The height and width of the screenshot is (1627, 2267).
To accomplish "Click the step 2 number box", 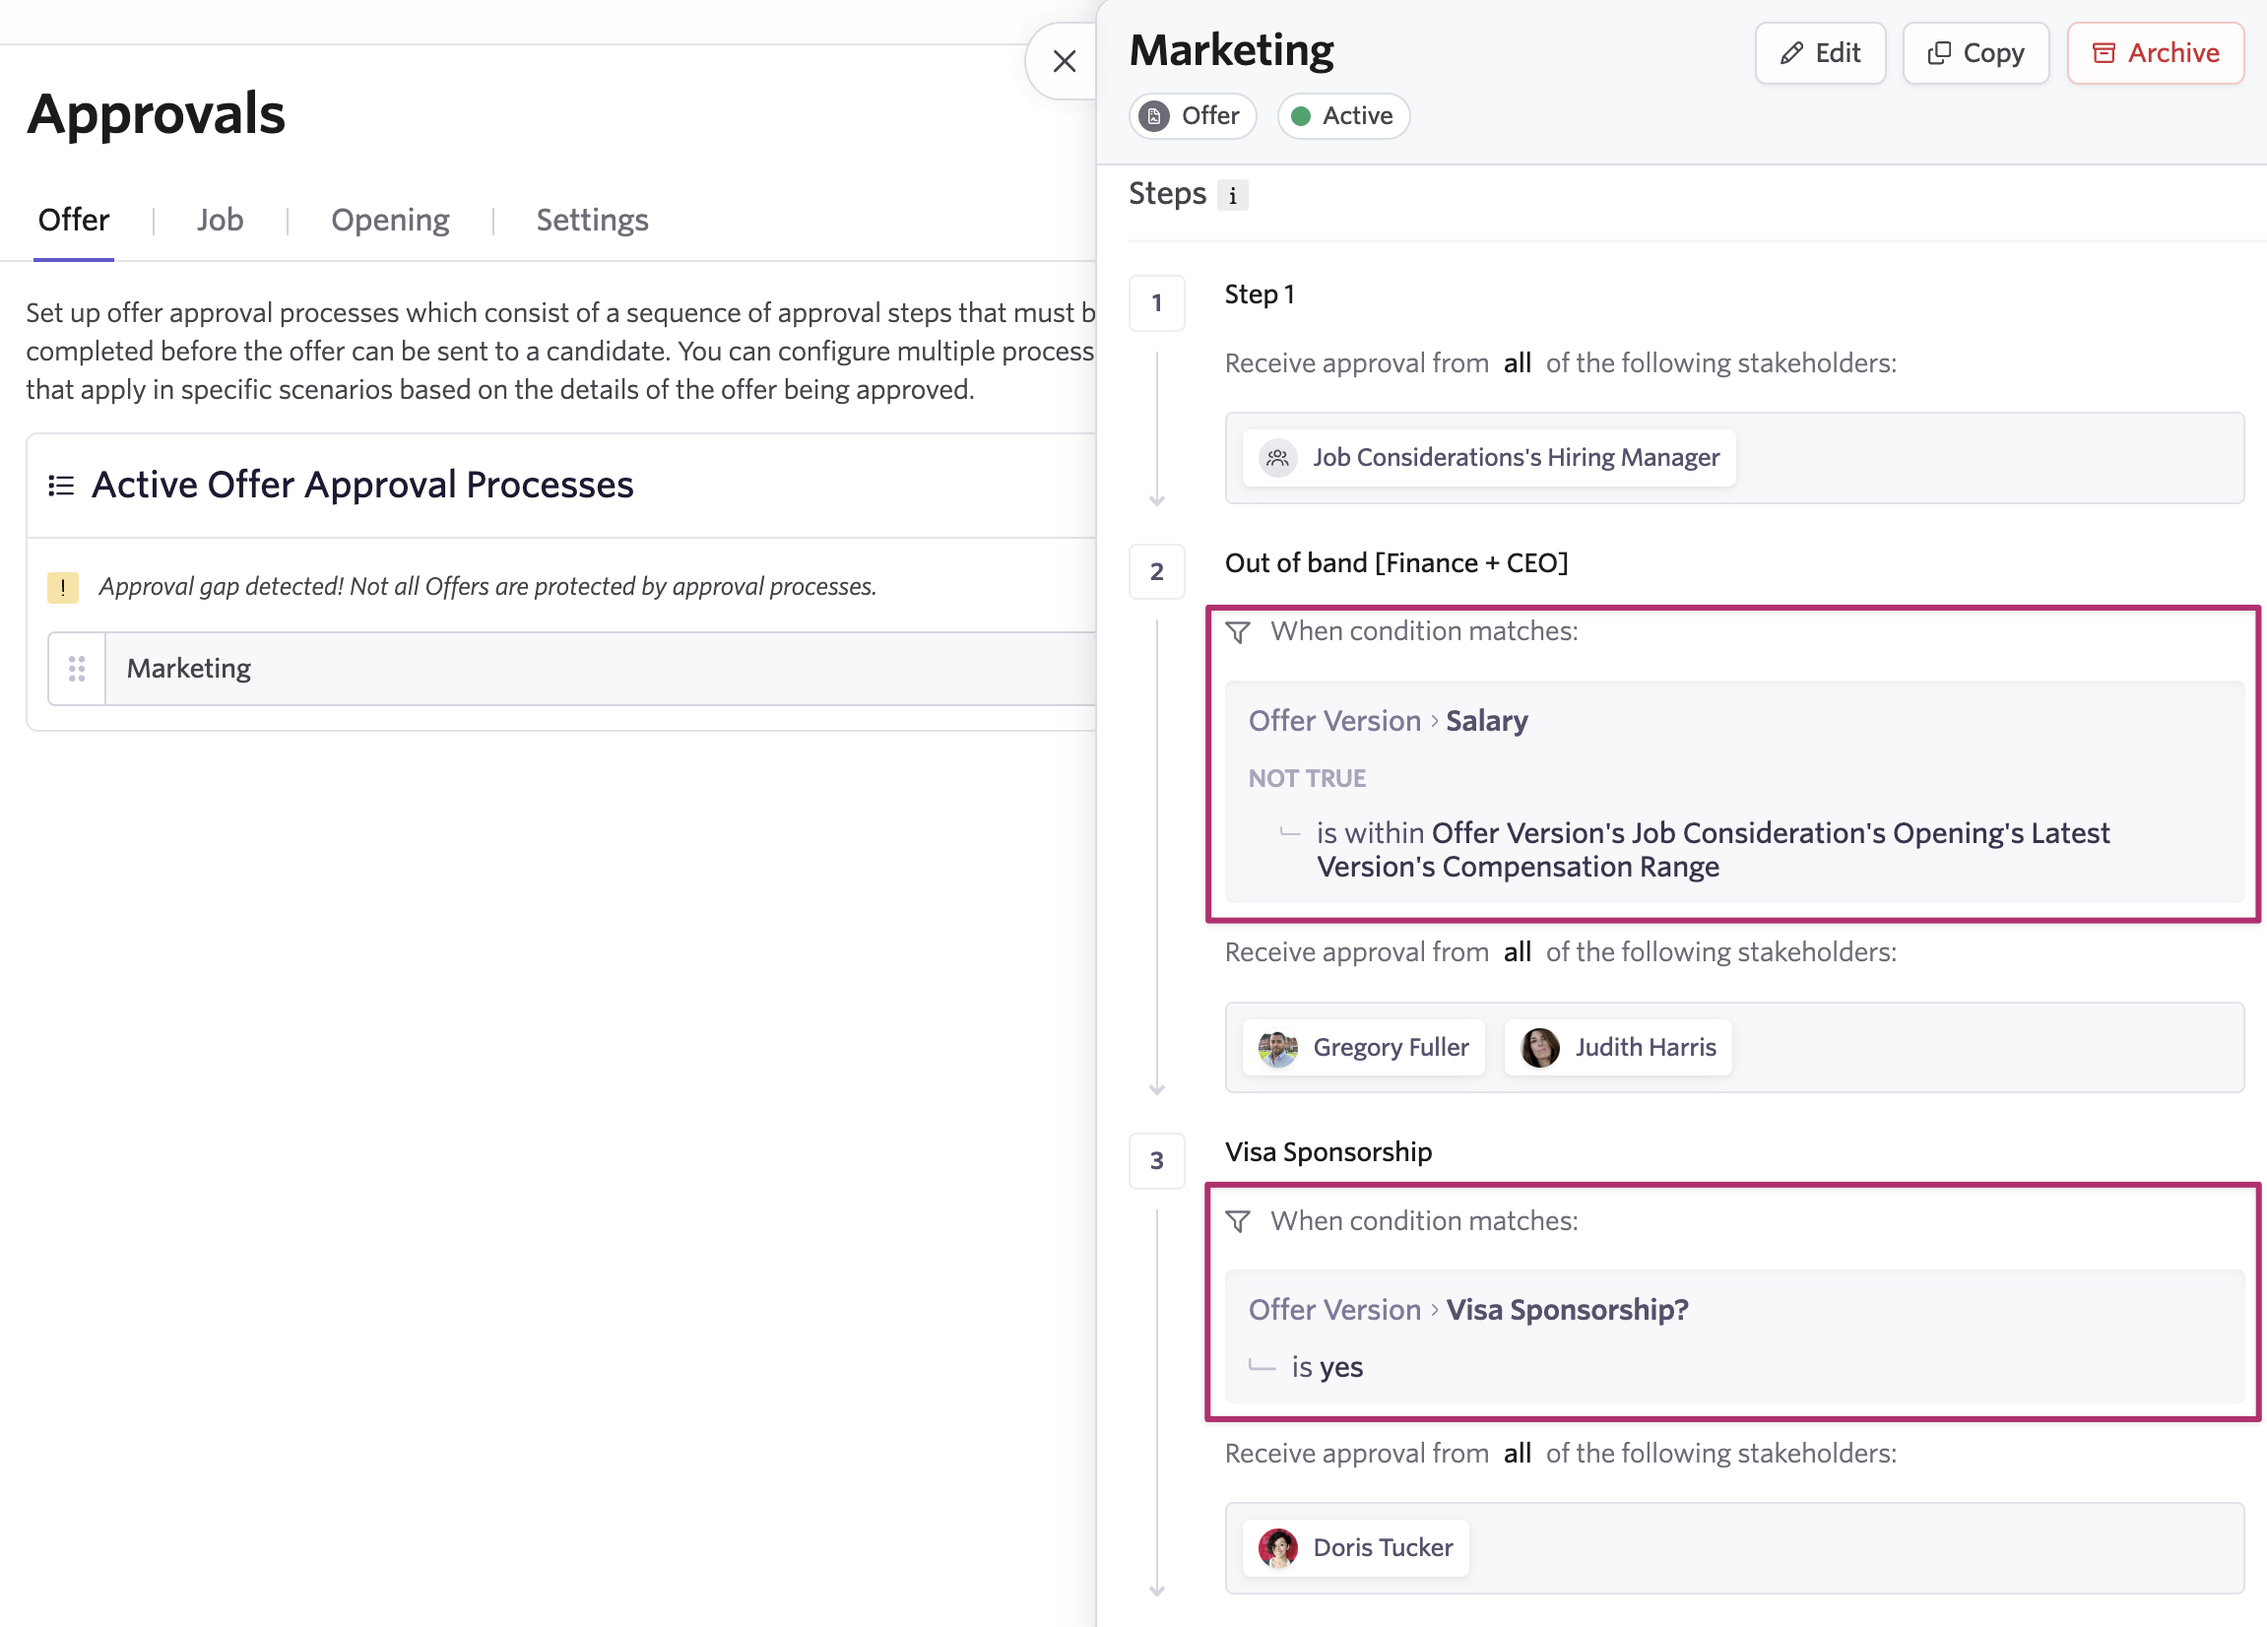I will coord(1156,571).
